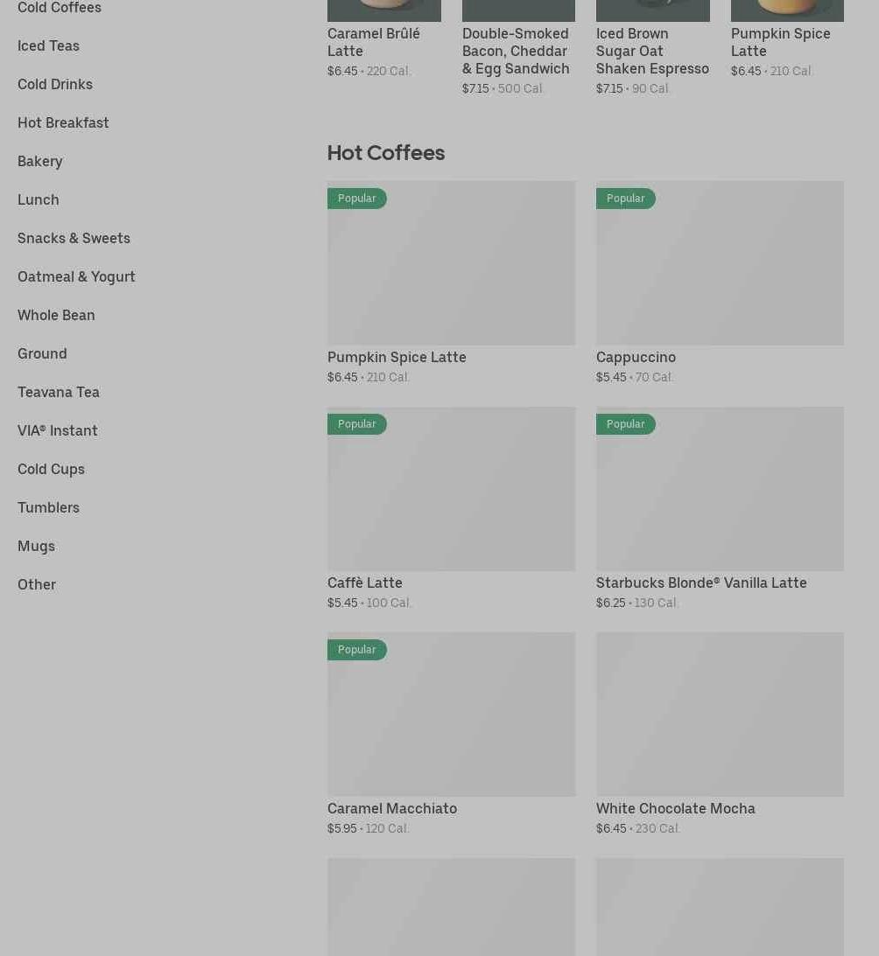This screenshot has width=879, height=956.
Task: Go to Hot Breakfast category
Action: coord(63,122)
